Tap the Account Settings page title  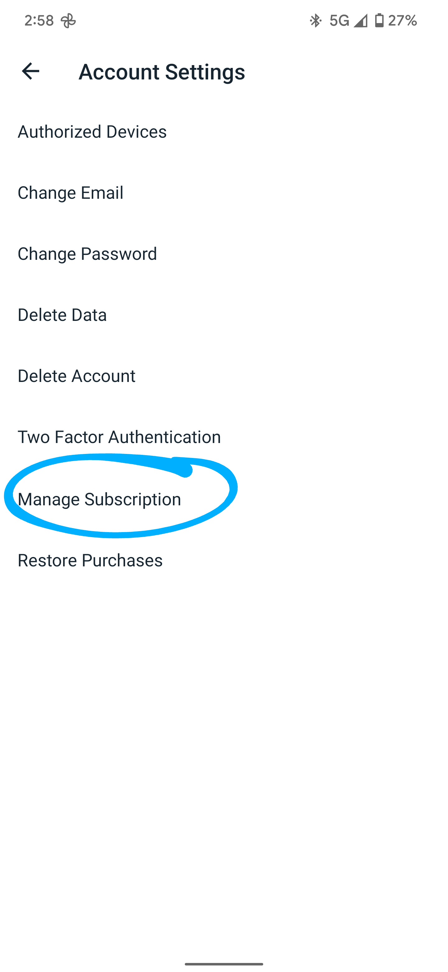pyautogui.click(x=162, y=72)
